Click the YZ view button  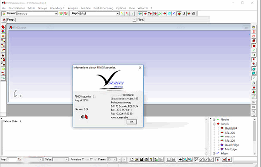click(x=254, y=112)
